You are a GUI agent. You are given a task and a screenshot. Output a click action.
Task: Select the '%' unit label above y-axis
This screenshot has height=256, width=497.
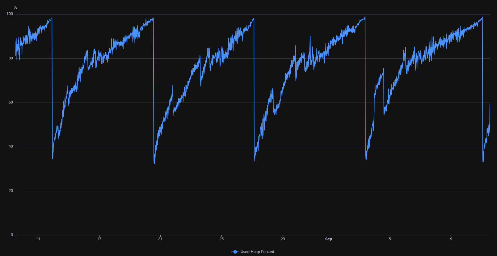15,7
